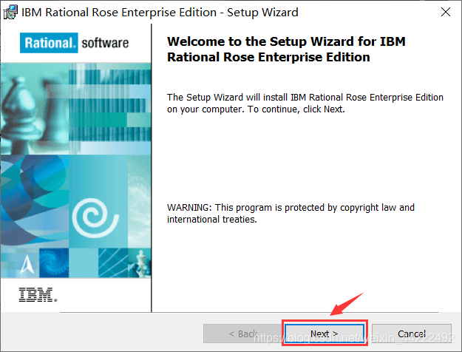
Task: Click the Next button to continue setup
Action: point(325,334)
